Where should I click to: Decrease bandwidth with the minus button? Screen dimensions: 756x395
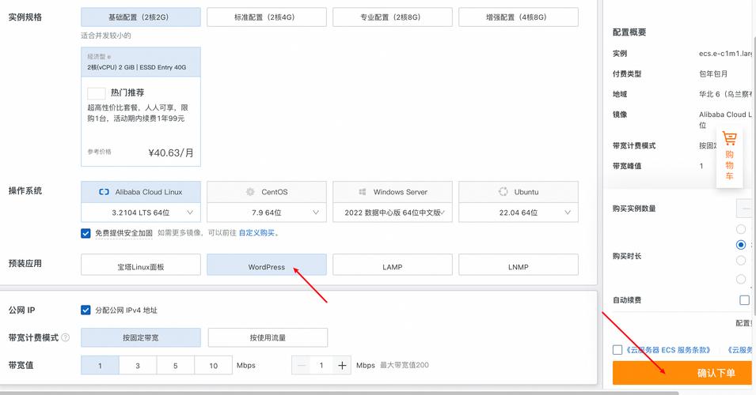(302, 366)
